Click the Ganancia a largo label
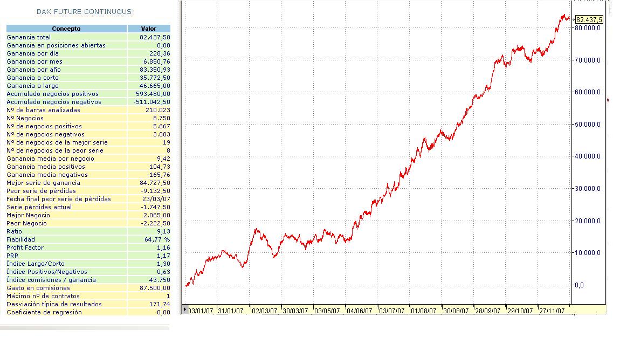This screenshot has height=337, width=620. pos(32,86)
